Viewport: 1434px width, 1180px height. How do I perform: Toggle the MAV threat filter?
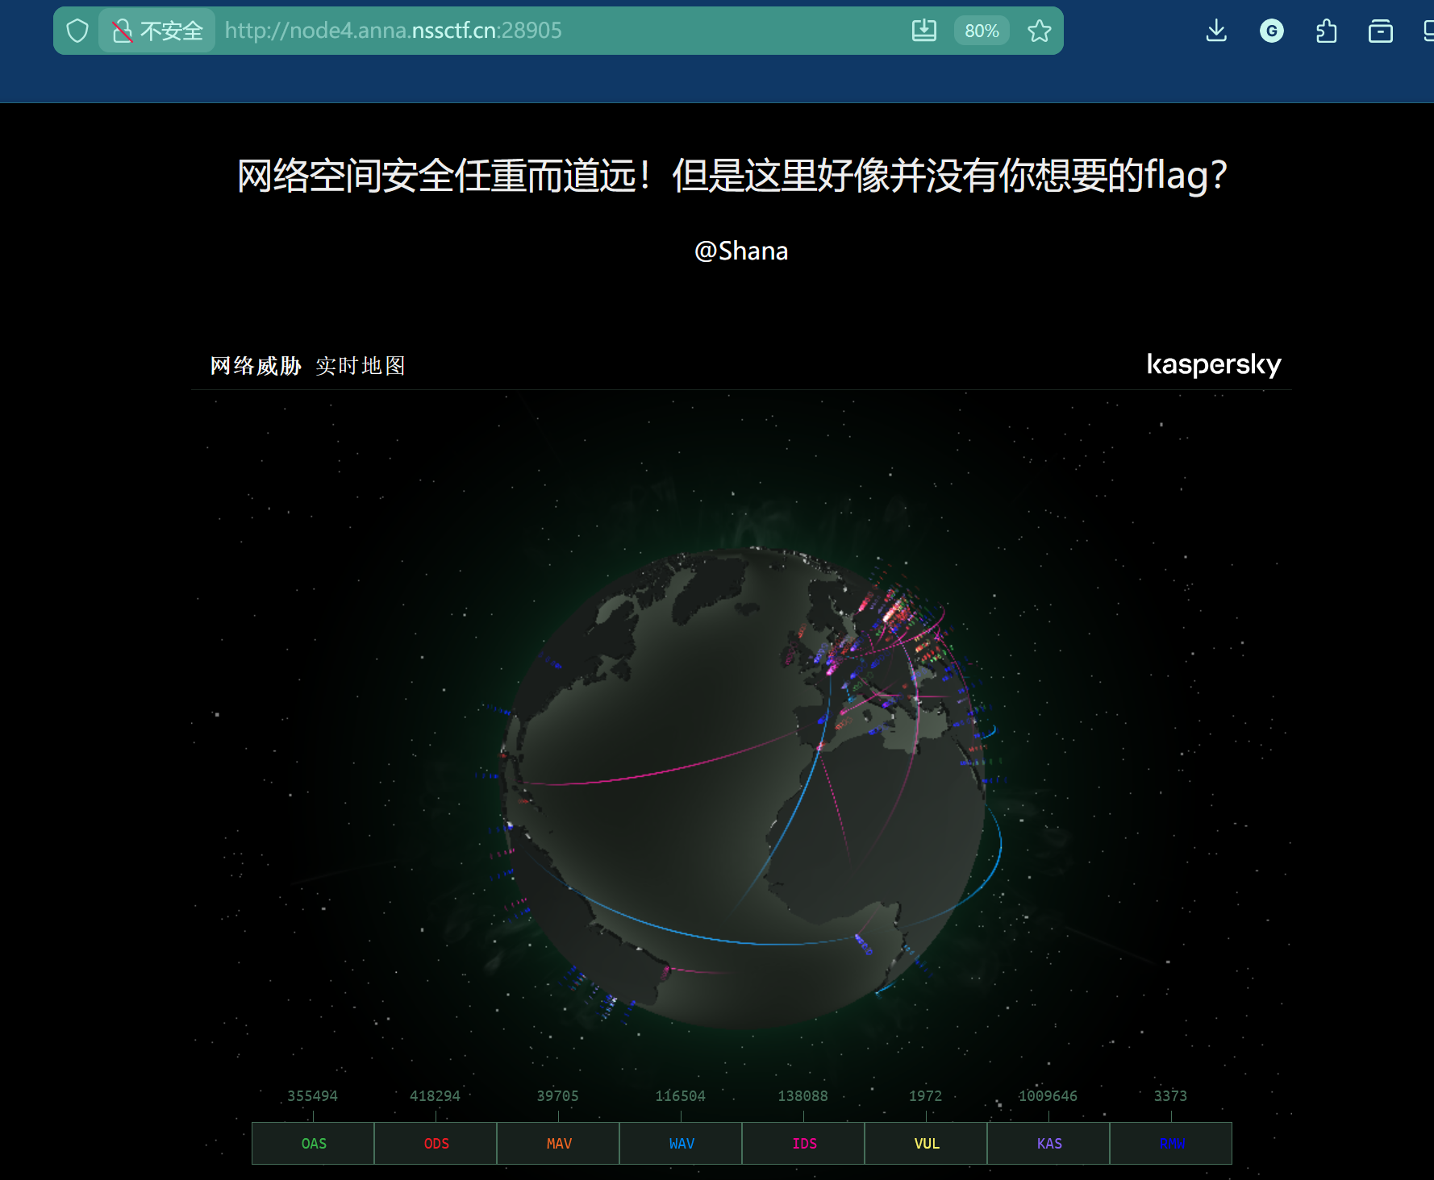(558, 1143)
